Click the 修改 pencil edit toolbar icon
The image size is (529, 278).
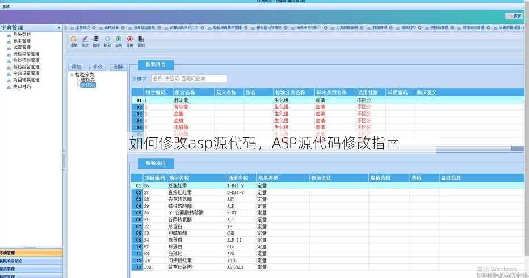pyautogui.click(x=85, y=39)
